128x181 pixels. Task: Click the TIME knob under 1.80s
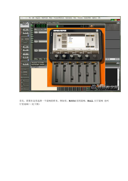point(57,56)
